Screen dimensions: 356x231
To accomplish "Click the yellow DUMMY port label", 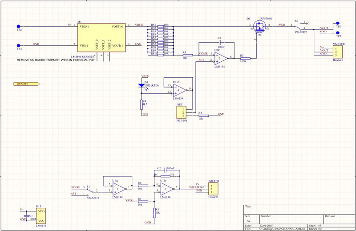I will [x=26, y=84].
